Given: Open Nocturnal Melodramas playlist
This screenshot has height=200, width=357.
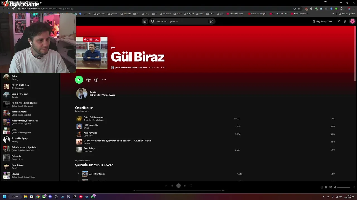Looking at the screenshot, I should (x=30, y=104).
